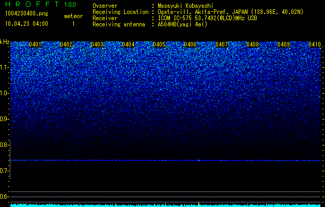Viewport: 325px width, 207px height.
Task: Click the receiver ICOM IC-575 frequency text
Action: click(x=208, y=18)
